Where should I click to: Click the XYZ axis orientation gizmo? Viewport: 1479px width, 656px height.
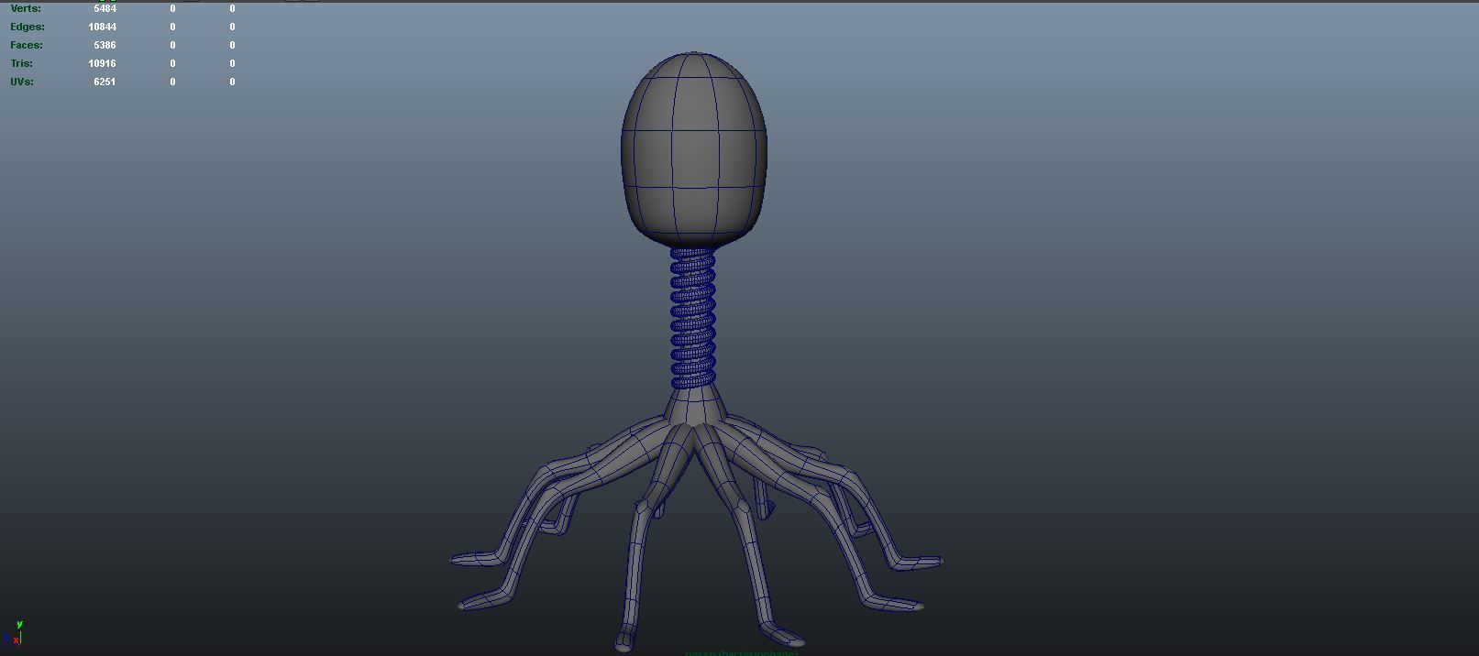[15, 633]
